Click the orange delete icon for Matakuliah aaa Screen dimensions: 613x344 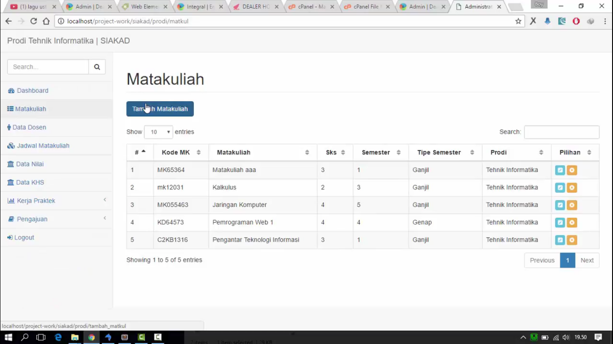click(x=572, y=170)
